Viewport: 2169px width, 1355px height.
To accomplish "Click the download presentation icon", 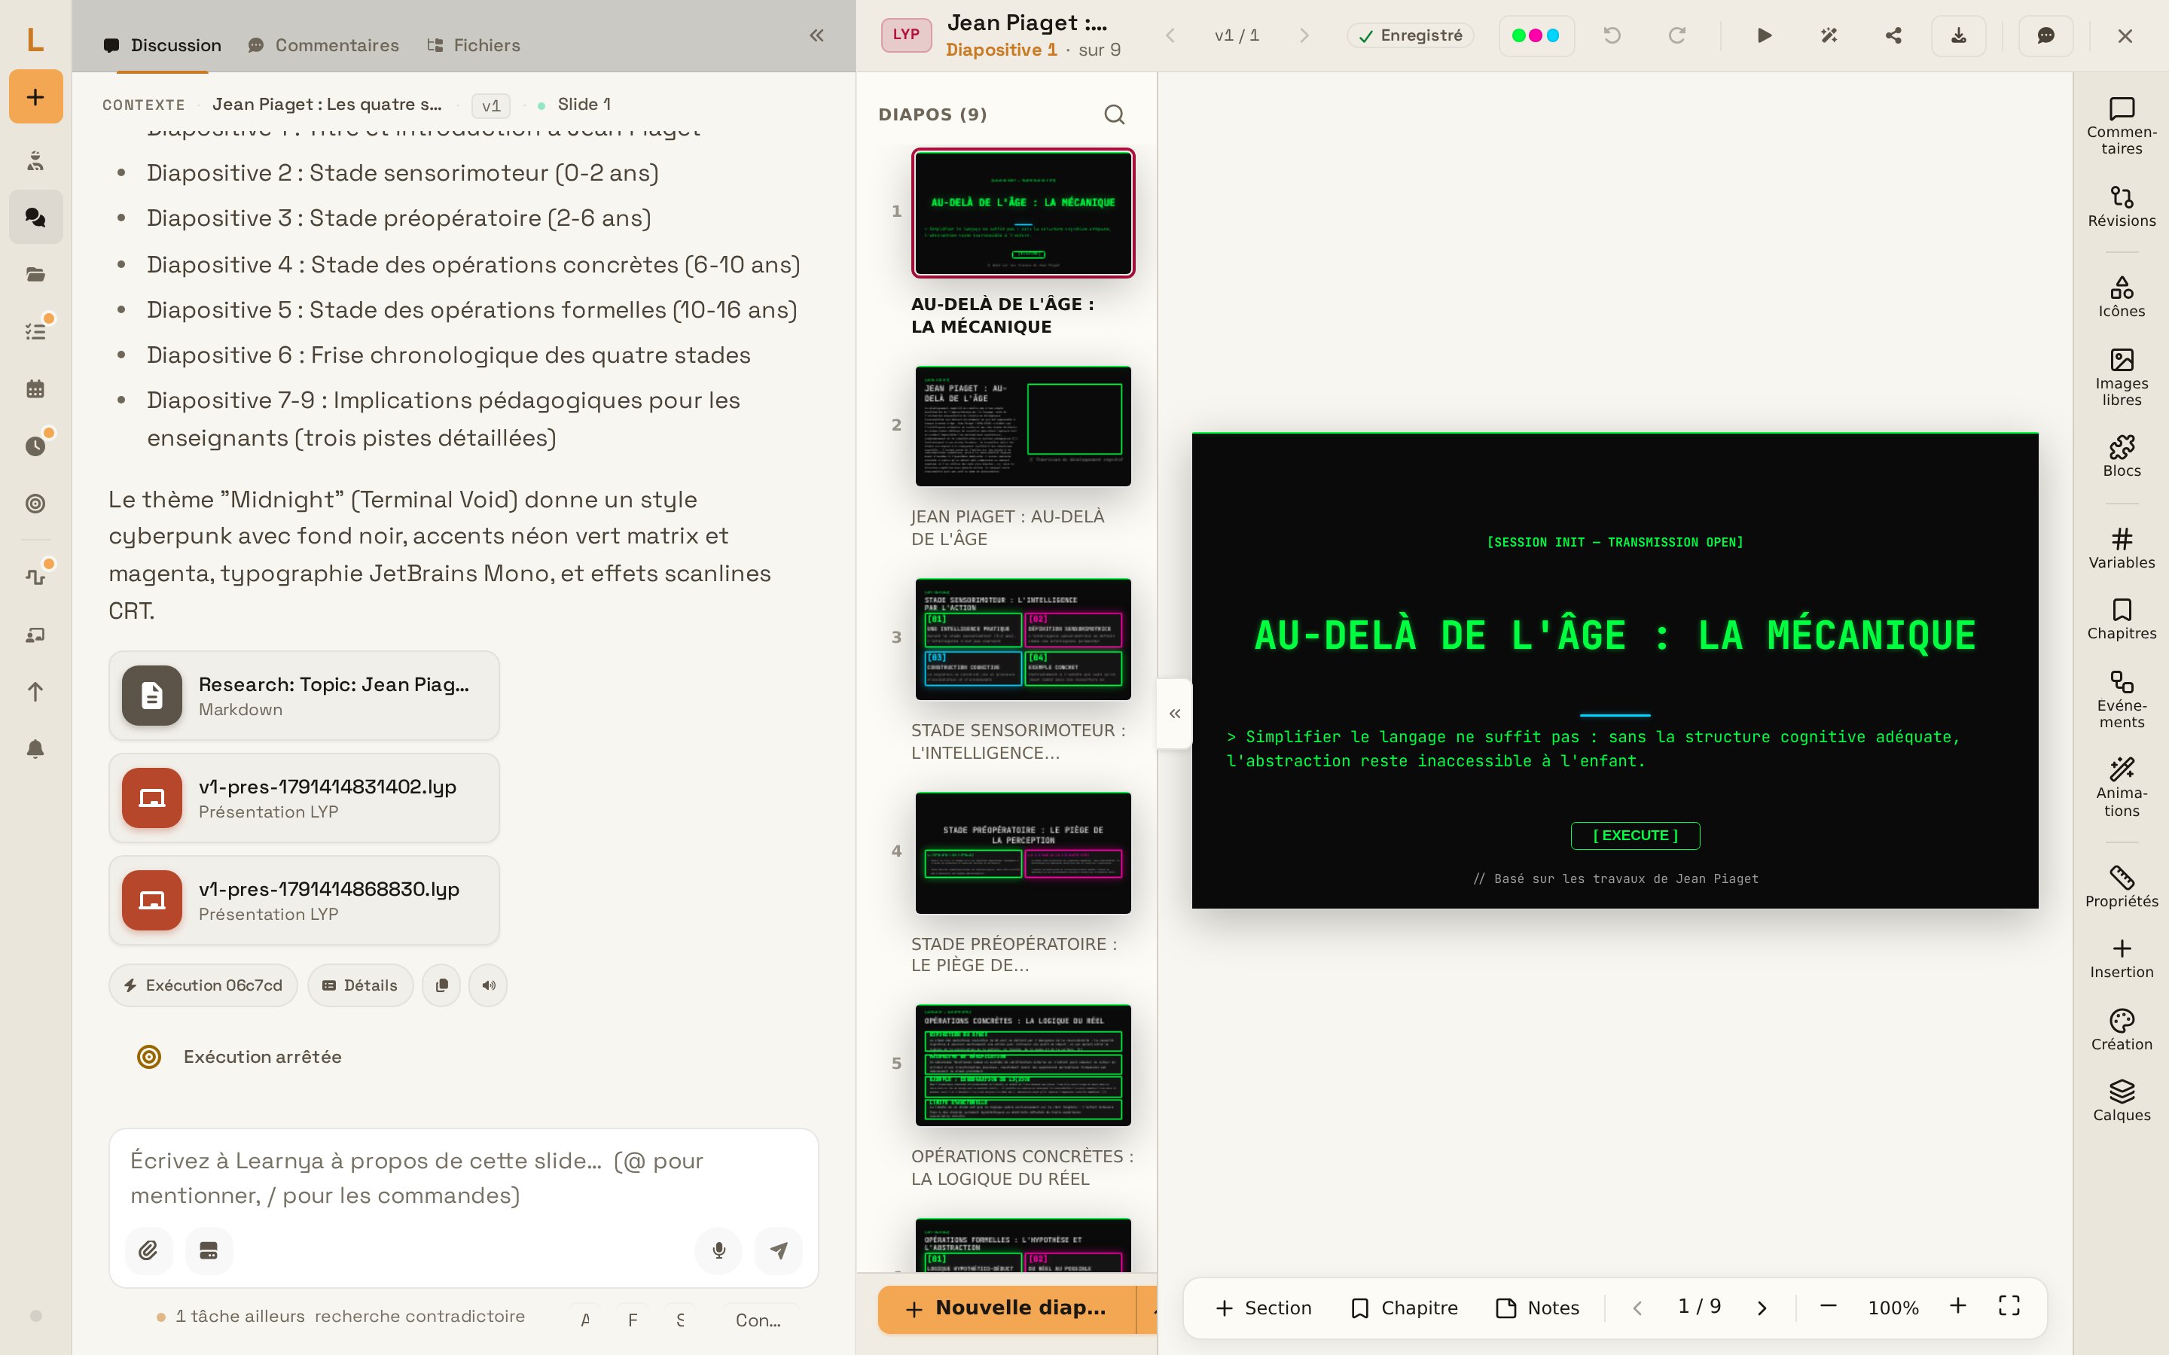I will pyautogui.click(x=1958, y=36).
